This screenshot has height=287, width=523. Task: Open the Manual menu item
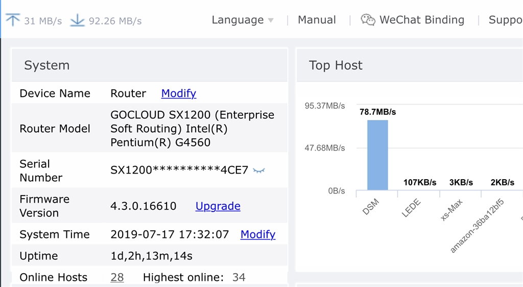tap(317, 20)
